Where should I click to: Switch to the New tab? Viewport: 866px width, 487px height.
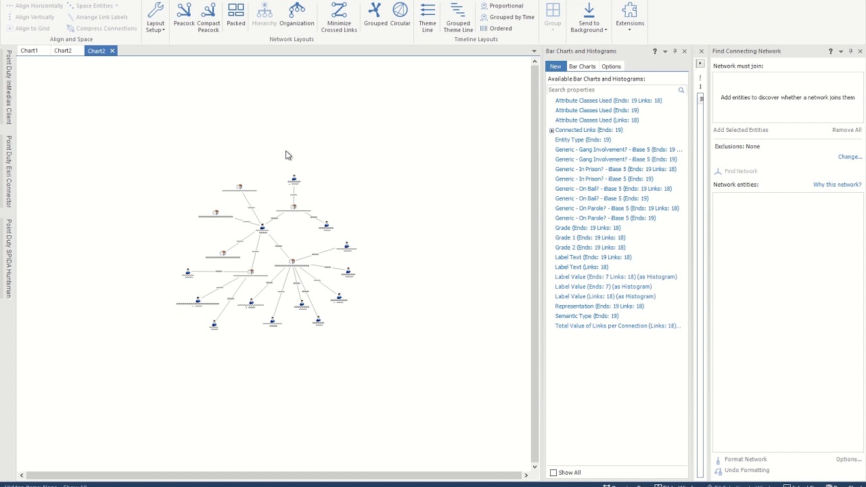coord(555,66)
